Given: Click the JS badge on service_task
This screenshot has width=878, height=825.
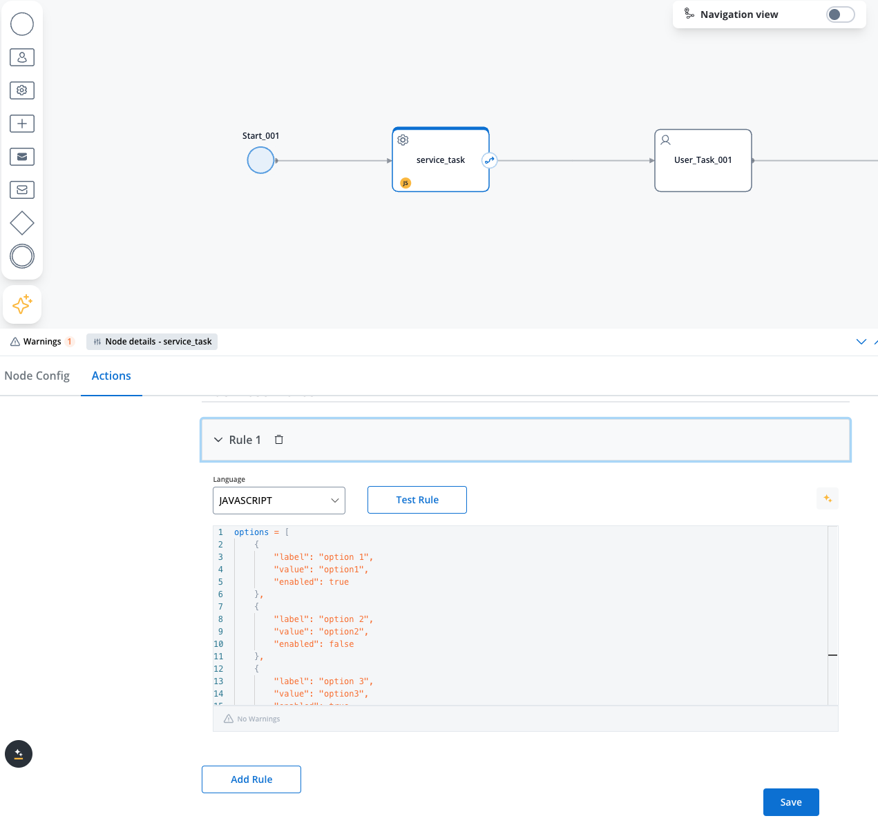Looking at the screenshot, I should (405, 183).
